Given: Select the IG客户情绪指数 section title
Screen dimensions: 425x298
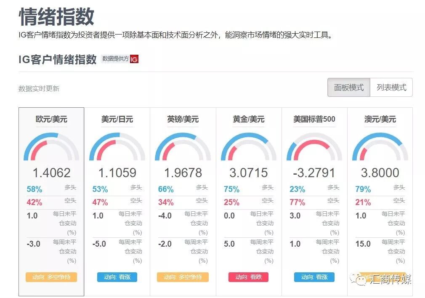Looking at the screenshot, I should pyautogui.click(x=55, y=59).
